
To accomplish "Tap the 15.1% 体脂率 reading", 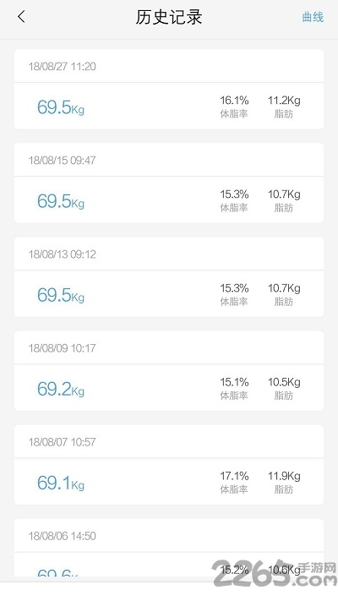I will point(234,388).
